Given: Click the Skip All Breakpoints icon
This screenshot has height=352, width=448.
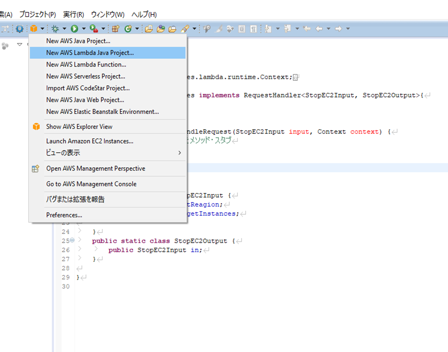Looking at the screenshot, I should pos(207,29).
